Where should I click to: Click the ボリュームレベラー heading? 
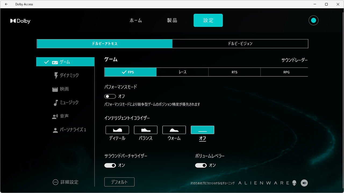tap(210, 156)
